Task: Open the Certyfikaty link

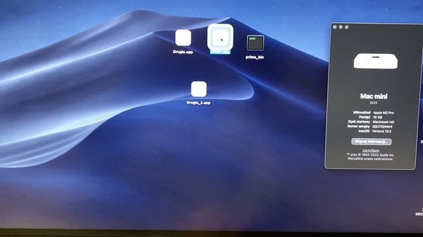Action: 371,151
